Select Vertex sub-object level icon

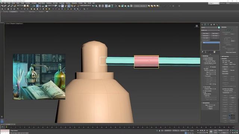[x=227, y=30]
